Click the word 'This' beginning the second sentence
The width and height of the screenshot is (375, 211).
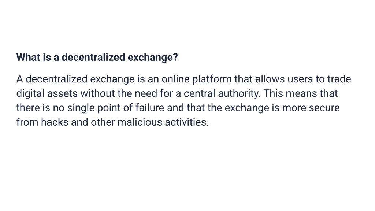pos(273,93)
